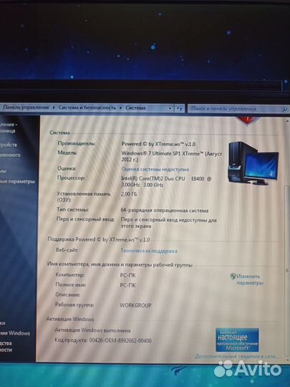Image resolution: width=290 pixels, height=387 pixels.
Task: Open the Техническая поддержка website link
Action: [149, 251]
